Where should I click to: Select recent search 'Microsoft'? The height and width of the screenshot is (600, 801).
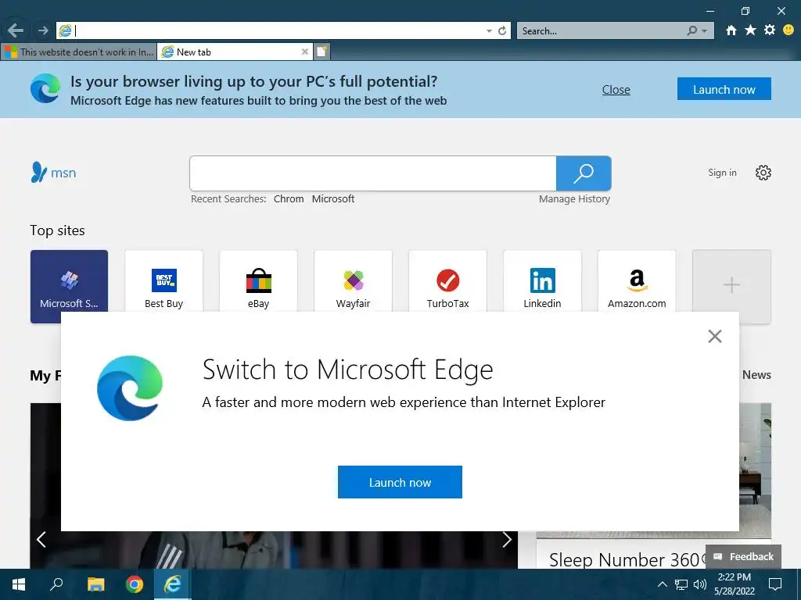[x=333, y=199]
